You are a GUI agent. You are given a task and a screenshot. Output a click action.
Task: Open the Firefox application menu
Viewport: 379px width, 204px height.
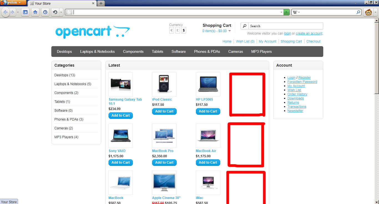click(x=13, y=2)
